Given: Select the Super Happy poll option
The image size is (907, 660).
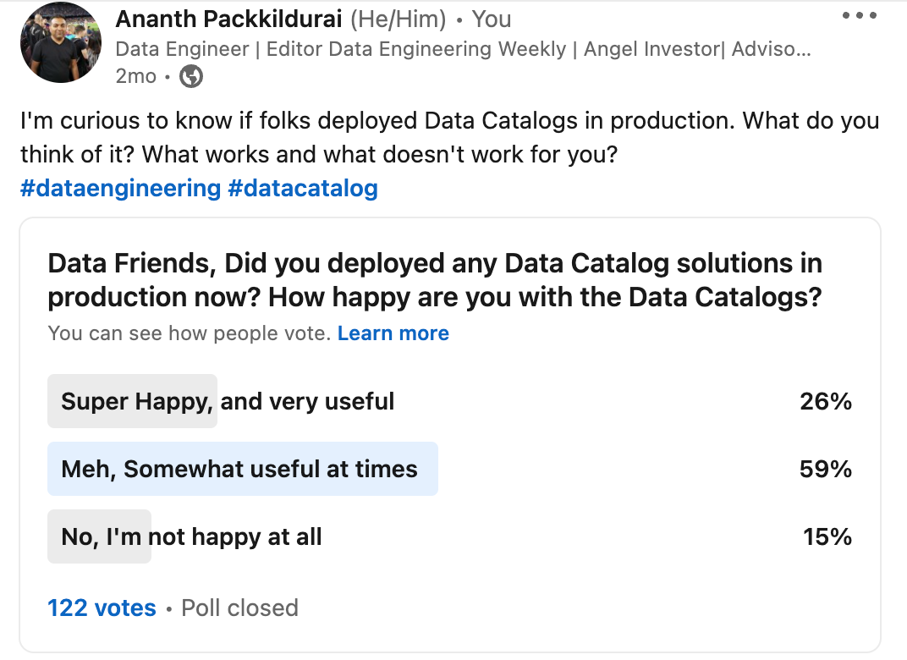Looking at the screenshot, I should point(226,401).
